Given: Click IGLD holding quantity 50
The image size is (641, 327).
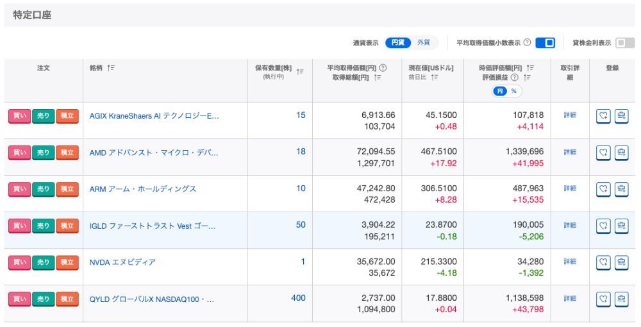Looking at the screenshot, I should [301, 225].
